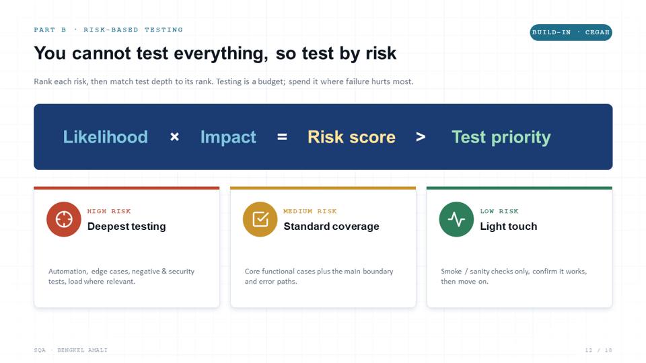Screen dimensions: 646x363
Task: Select the BUILD-IN · CEGAH badge
Action: point(571,32)
